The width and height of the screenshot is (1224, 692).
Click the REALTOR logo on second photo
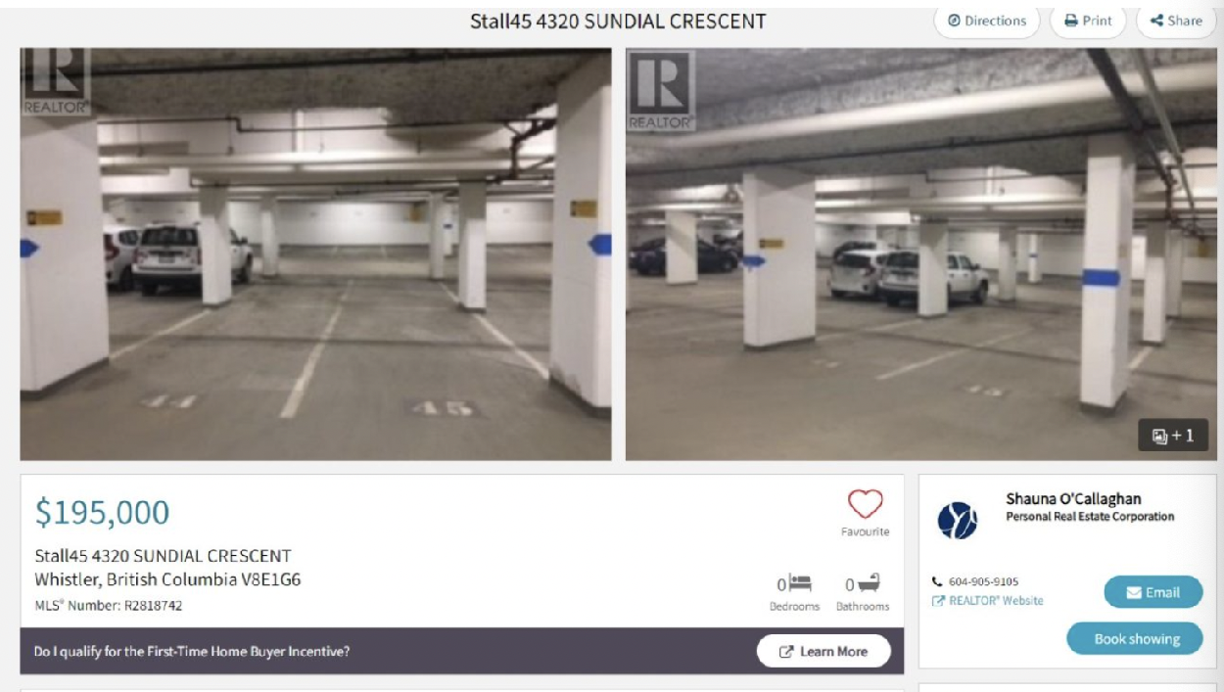[x=662, y=90]
